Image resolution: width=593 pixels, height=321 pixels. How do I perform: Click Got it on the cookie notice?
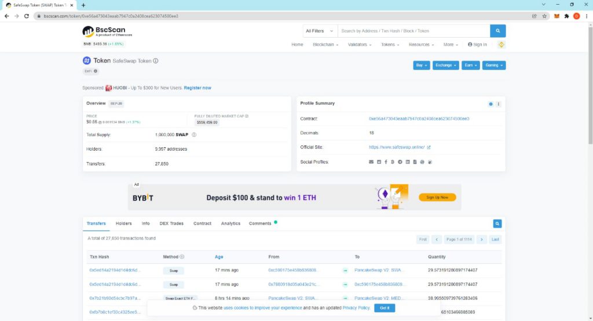click(x=385, y=308)
